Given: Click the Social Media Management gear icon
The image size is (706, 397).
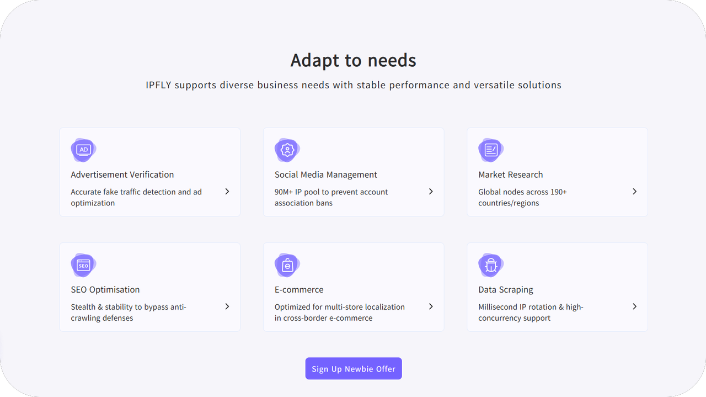Looking at the screenshot, I should click(x=287, y=150).
